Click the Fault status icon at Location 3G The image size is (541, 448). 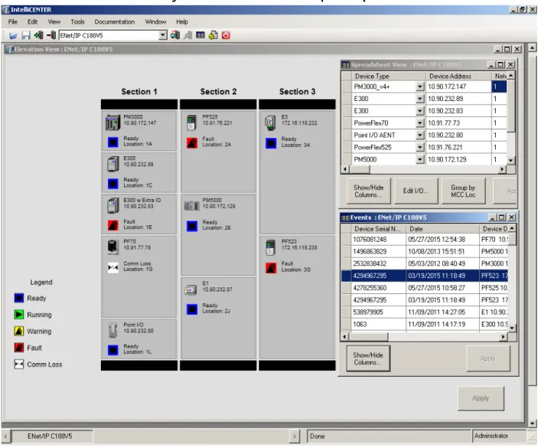coord(271,268)
